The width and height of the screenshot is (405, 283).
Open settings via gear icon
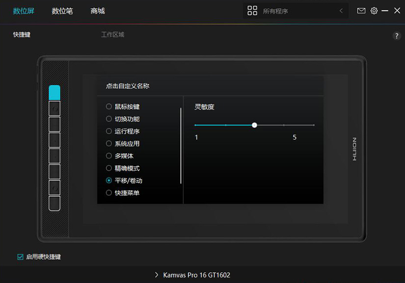point(374,11)
